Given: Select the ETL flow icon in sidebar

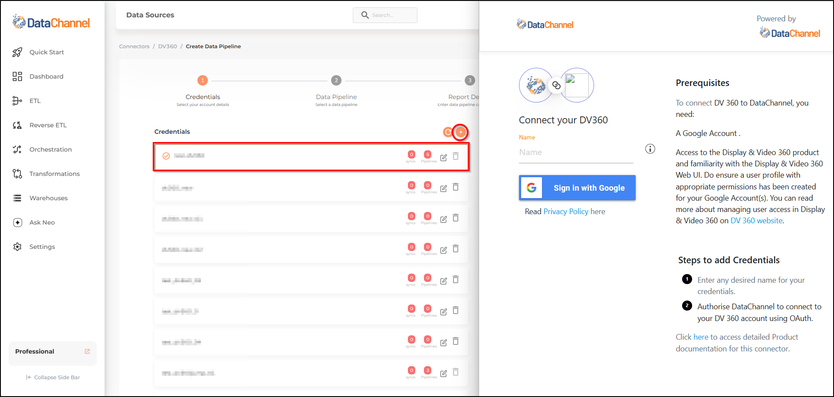Looking at the screenshot, I should click(17, 101).
